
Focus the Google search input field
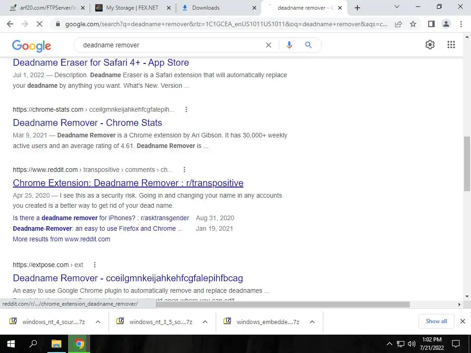pyautogui.click(x=171, y=45)
